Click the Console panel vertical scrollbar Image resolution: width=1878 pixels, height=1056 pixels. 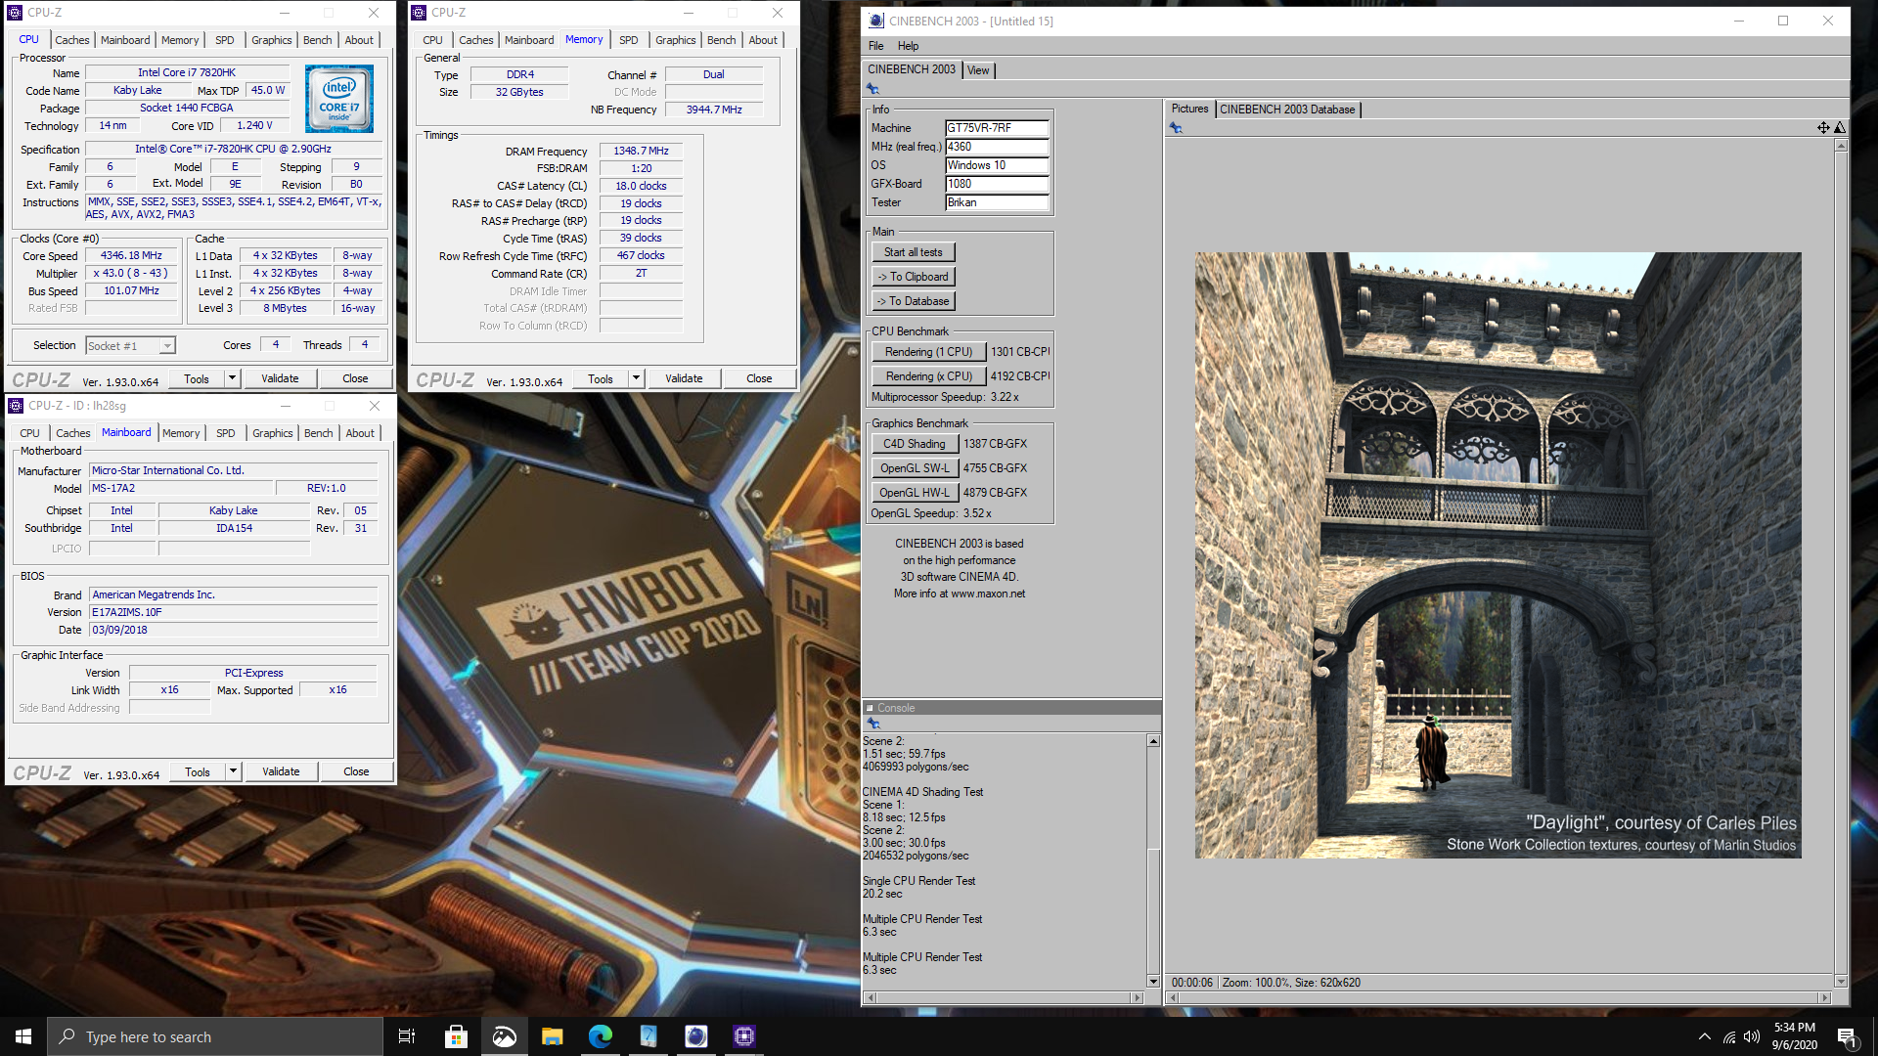point(1153,860)
